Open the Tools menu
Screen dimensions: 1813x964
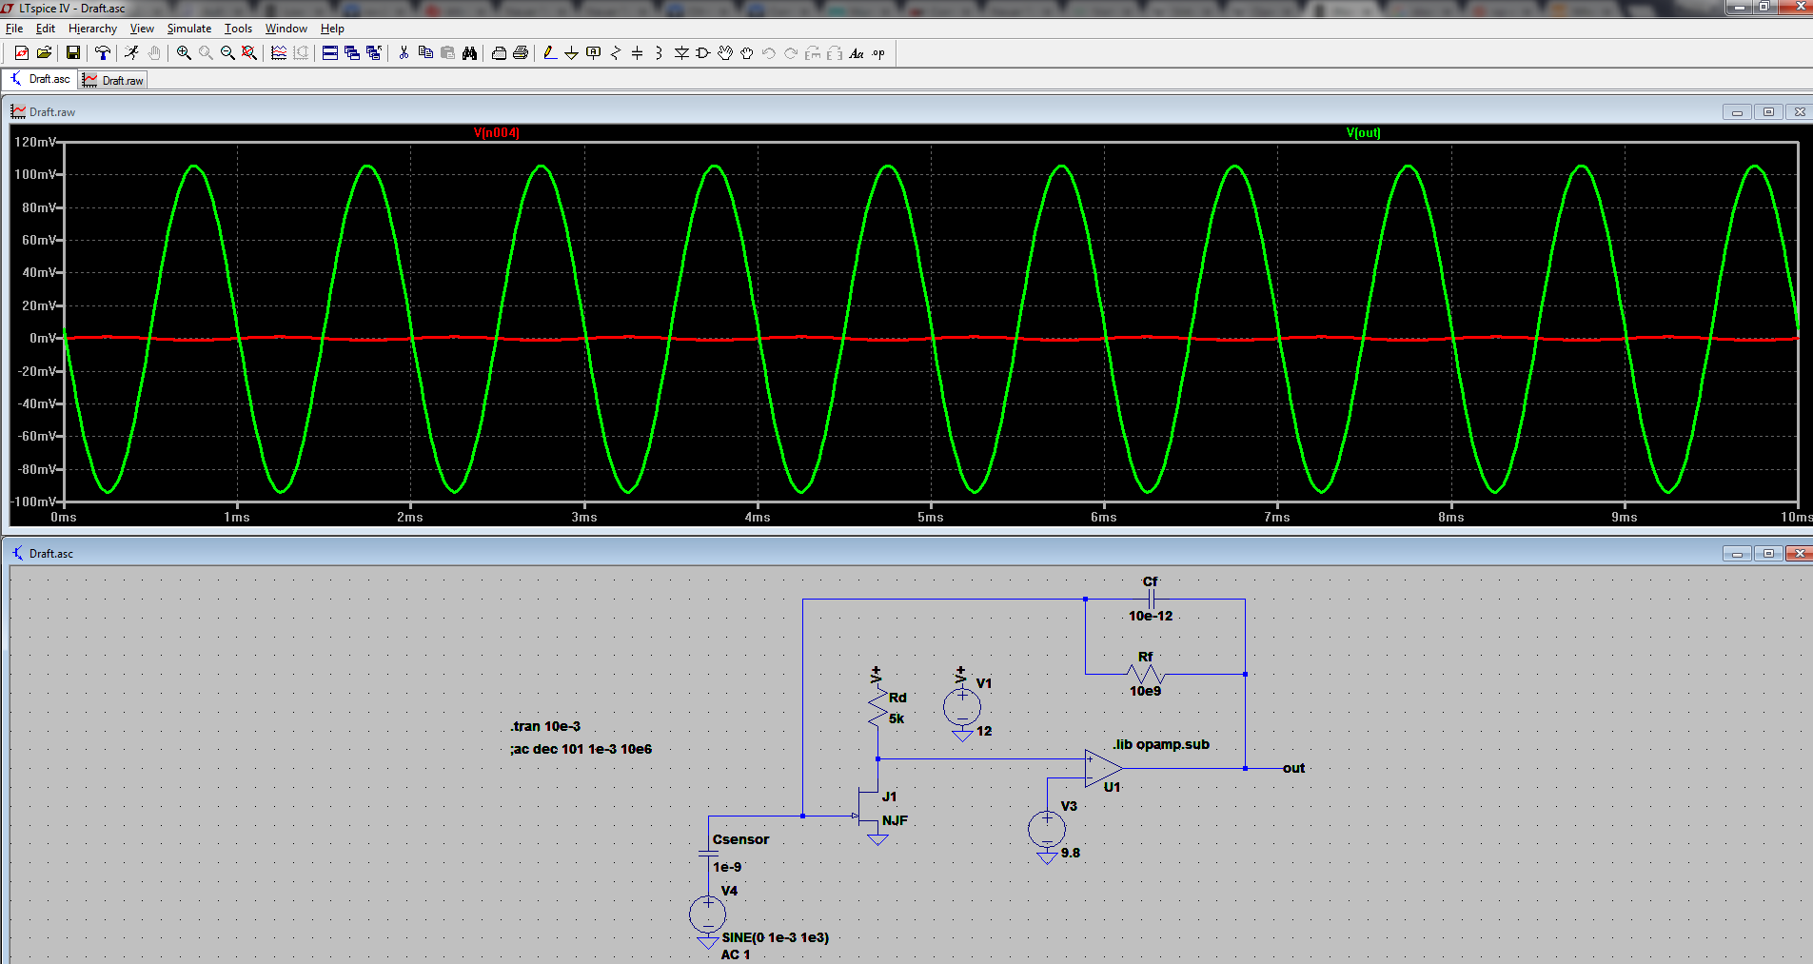238,29
